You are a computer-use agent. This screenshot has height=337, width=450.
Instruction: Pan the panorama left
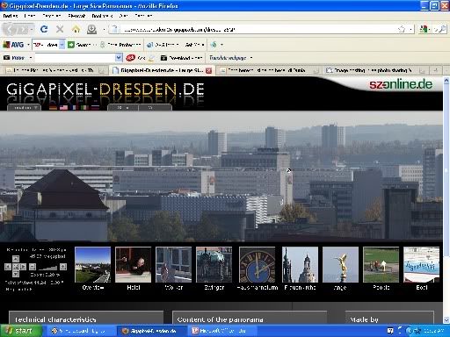[8, 267]
